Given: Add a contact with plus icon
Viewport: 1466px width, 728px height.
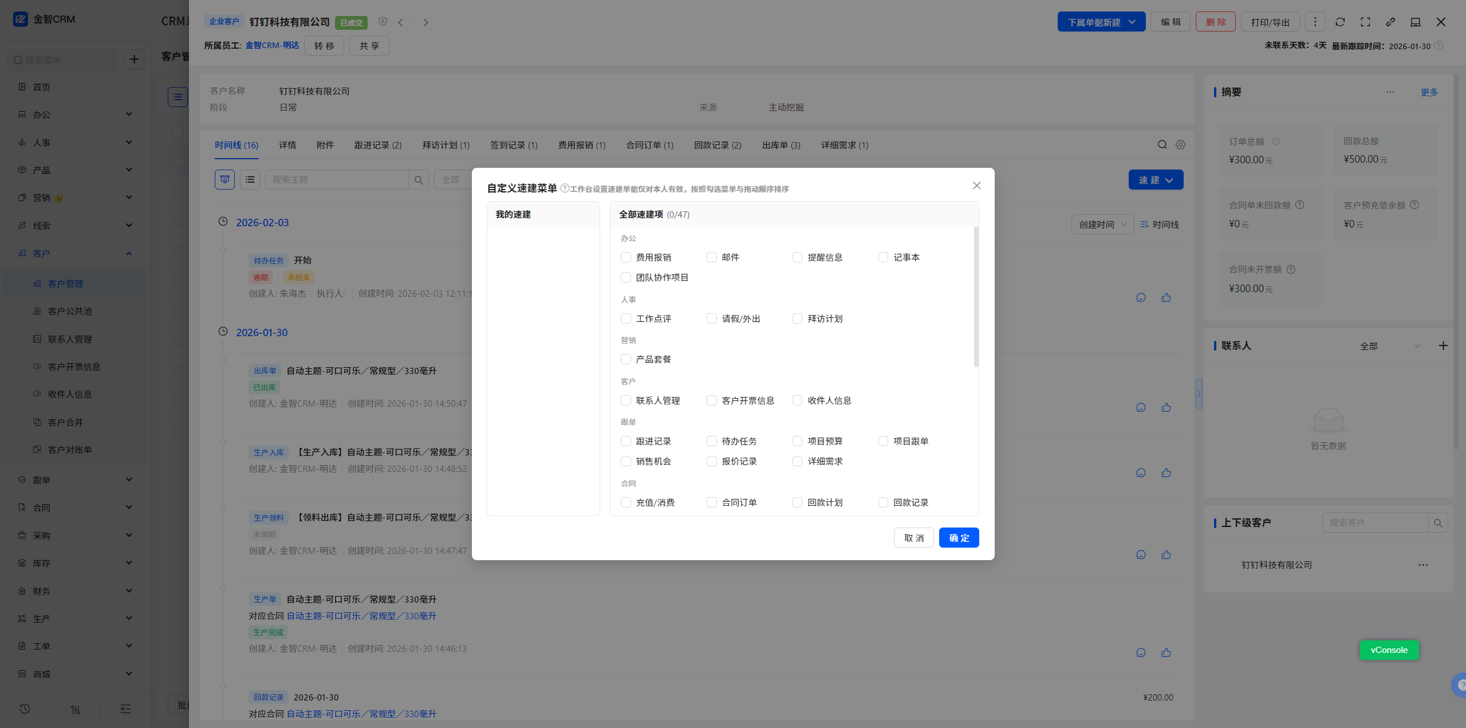Looking at the screenshot, I should [1443, 345].
